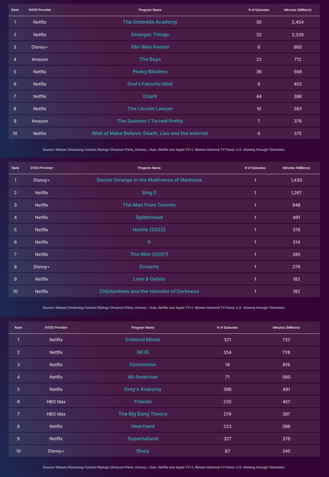Select the Grey's Anatomy link
Image resolution: width=329 pixels, height=477 pixels.
[143, 389]
